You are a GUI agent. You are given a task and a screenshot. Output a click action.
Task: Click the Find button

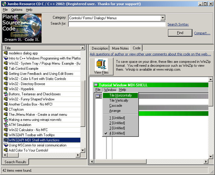180,33
